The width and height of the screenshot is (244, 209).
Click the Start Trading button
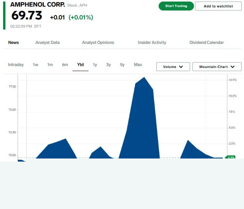(x=176, y=6)
